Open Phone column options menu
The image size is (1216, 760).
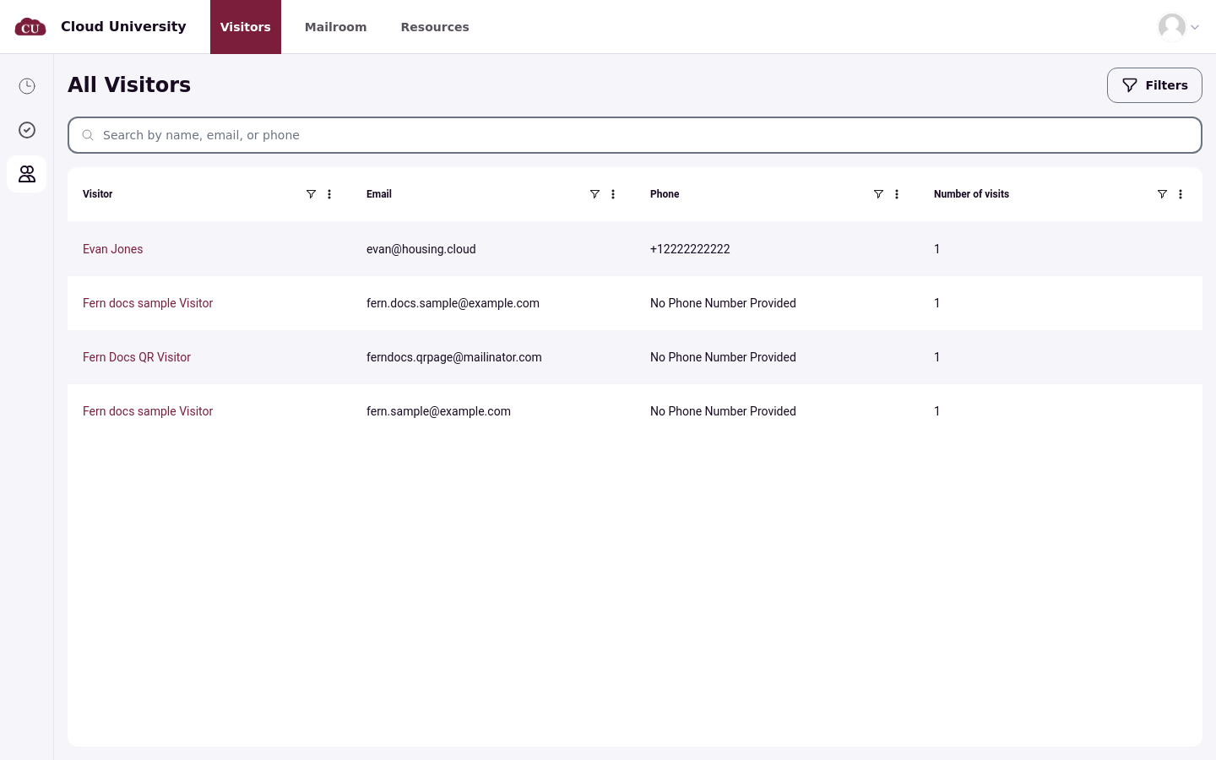pos(897,194)
